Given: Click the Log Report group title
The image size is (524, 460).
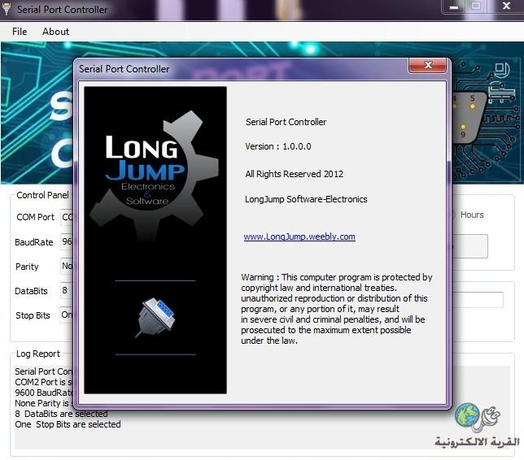Looking at the screenshot, I should [x=38, y=354].
